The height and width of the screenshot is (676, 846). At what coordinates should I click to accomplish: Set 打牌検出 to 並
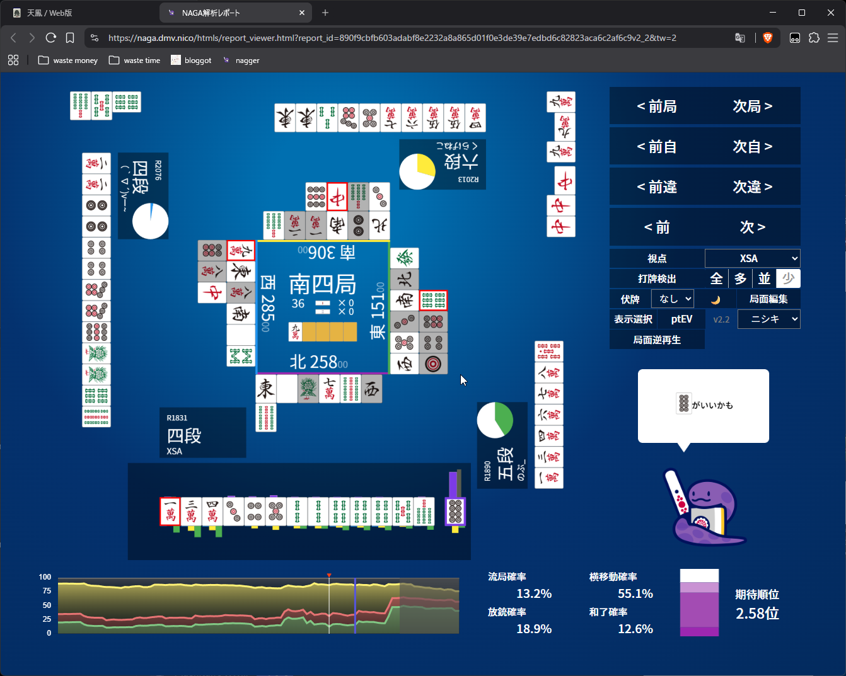click(x=764, y=278)
